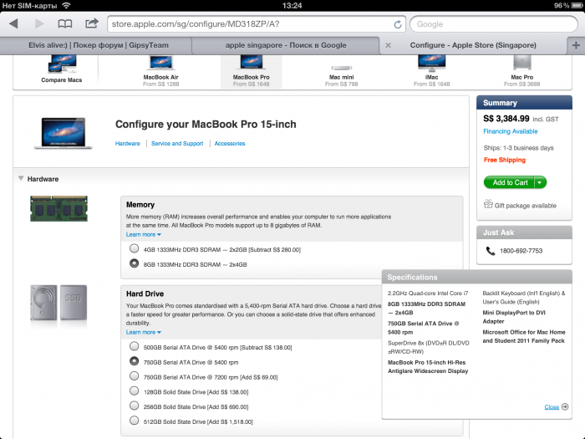Select 512GB Solid State Drive option
The height and width of the screenshot is (439, 585).
(x=135, y=421)
